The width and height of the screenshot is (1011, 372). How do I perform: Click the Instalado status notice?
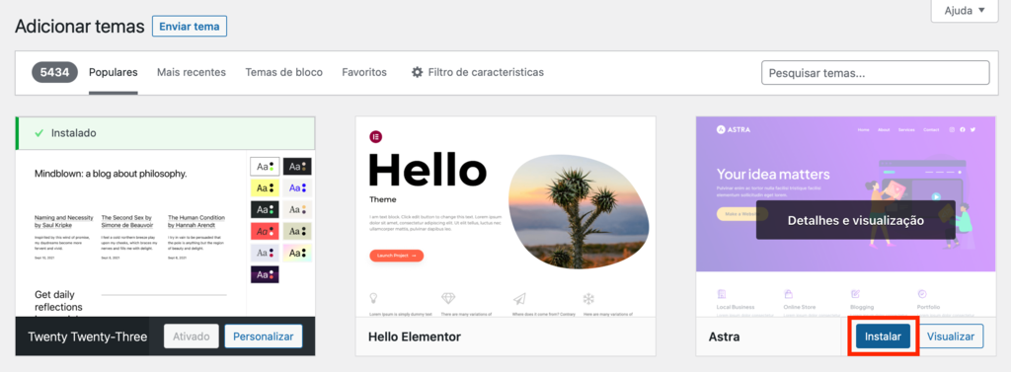click(165, 133)
